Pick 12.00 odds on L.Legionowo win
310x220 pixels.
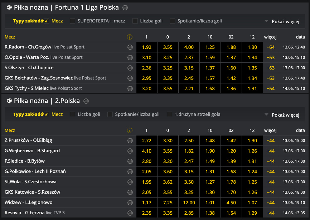(x=189, y=203)
